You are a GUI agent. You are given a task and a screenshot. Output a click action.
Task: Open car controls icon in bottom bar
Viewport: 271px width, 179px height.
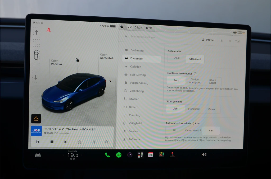38,155
